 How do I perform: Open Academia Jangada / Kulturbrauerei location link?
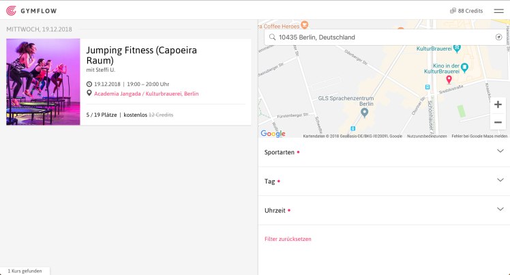[x=146, y=93]
